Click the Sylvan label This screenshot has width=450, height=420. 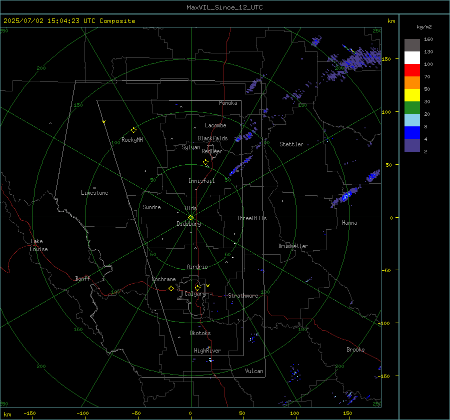[x=191, y=147]
